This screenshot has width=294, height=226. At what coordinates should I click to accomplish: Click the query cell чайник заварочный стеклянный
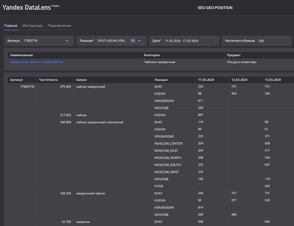coord(100,122)
